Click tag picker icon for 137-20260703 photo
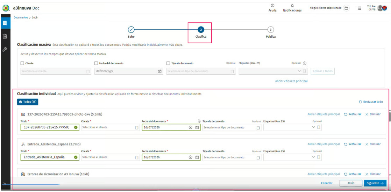 [x=319, y=127]
